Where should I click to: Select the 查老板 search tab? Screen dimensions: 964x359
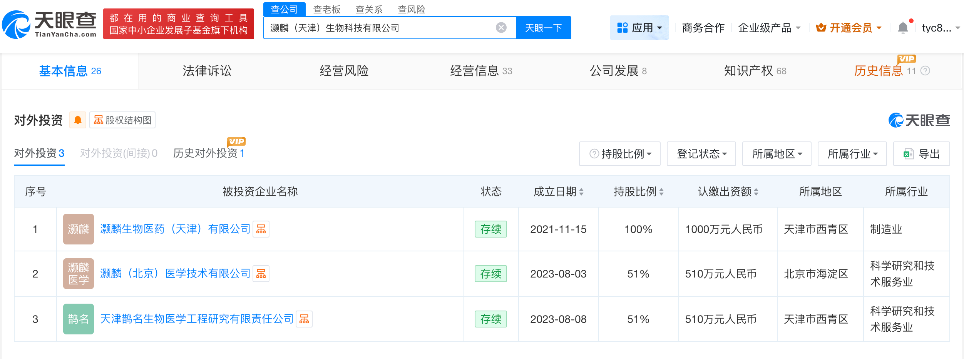(327, 9)
